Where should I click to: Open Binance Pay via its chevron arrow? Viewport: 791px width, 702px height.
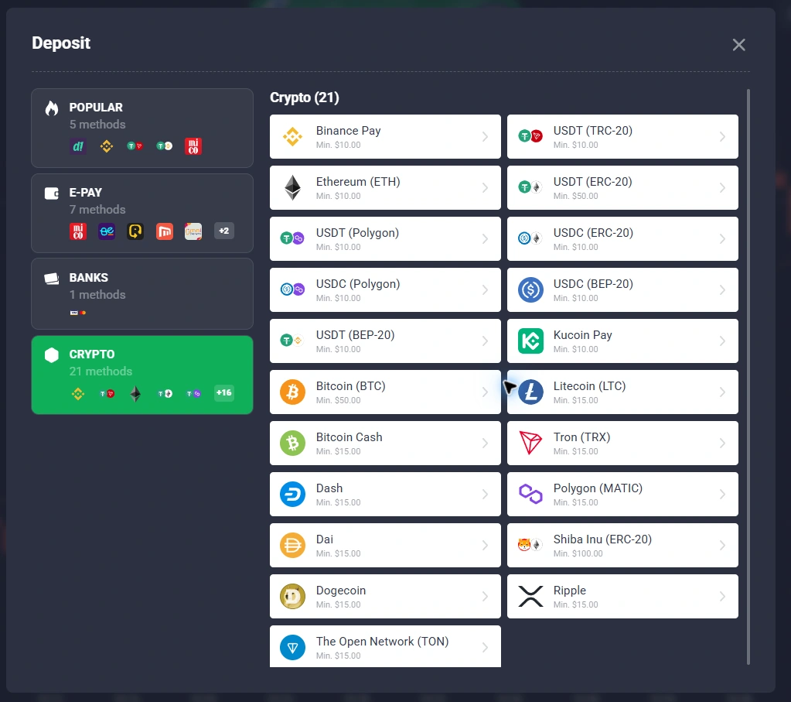pos(485,137)
